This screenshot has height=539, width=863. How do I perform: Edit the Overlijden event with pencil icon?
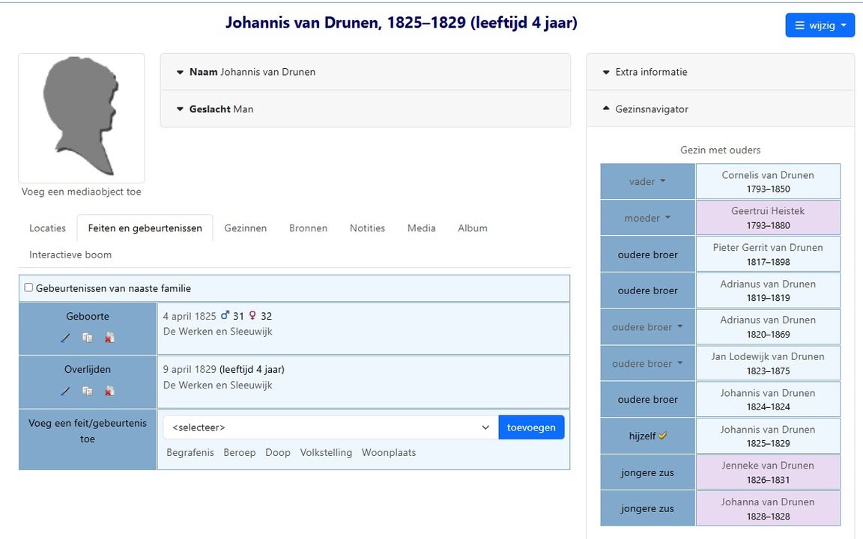(66, 392)
